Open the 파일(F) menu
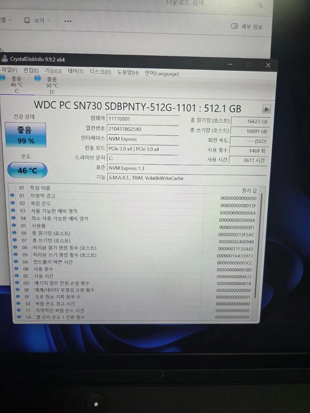The height and width of the screenshot is (413, 310). coord(9,70)
